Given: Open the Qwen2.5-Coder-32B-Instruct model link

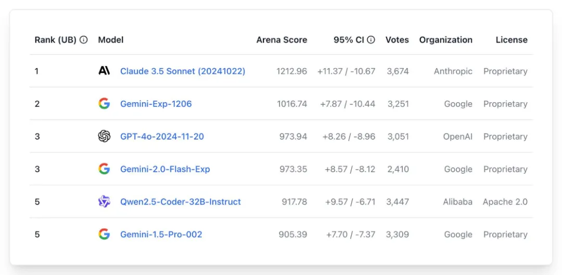Looking at the screenshot, I should point(181,202).
